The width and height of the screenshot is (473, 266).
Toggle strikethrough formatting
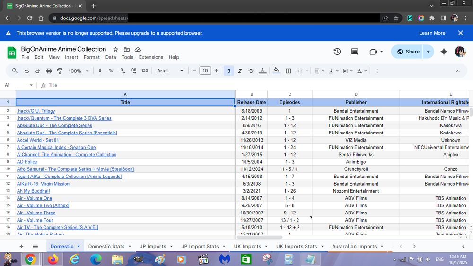(251, 71)
